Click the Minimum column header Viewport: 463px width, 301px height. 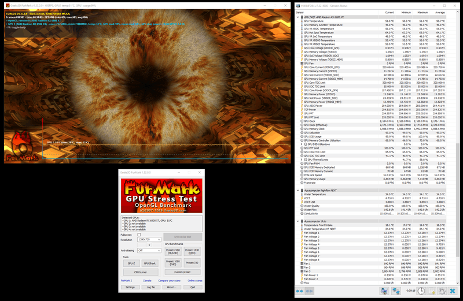[403, 12]
